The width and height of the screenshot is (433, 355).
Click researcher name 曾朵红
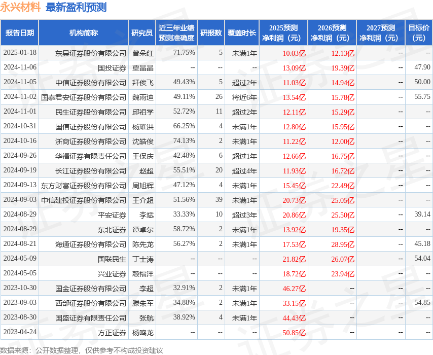(x=143, y=53)
